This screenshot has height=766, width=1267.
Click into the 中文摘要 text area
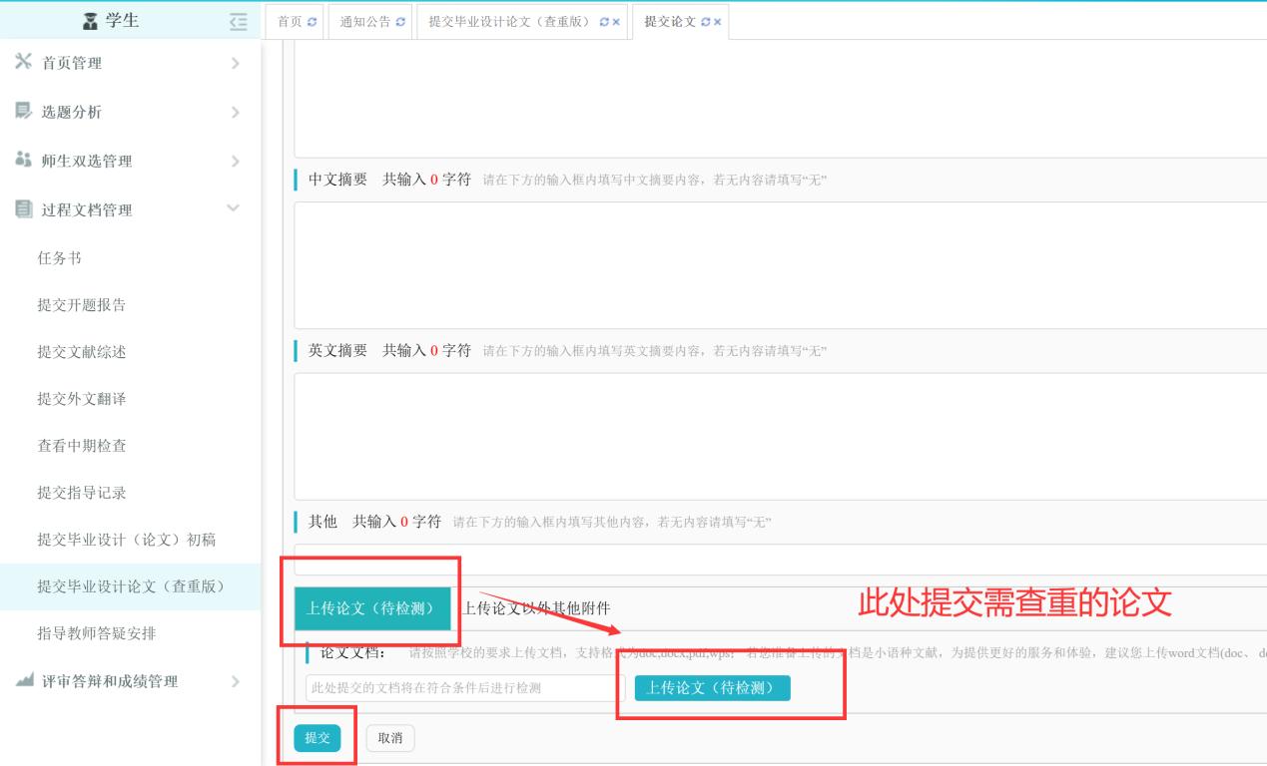[x=779, y=264]
